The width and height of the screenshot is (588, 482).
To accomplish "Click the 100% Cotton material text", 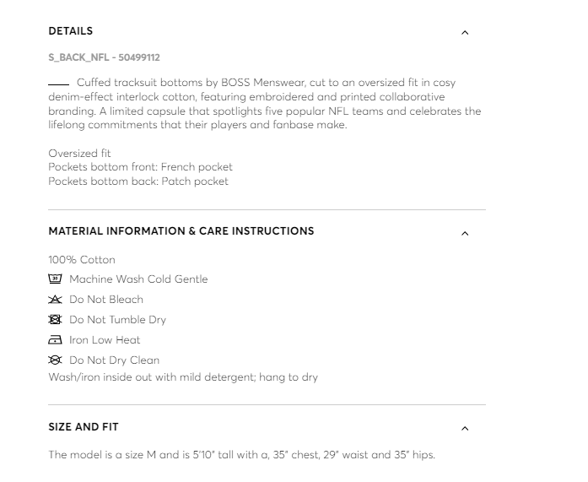I will click(82, 259).
